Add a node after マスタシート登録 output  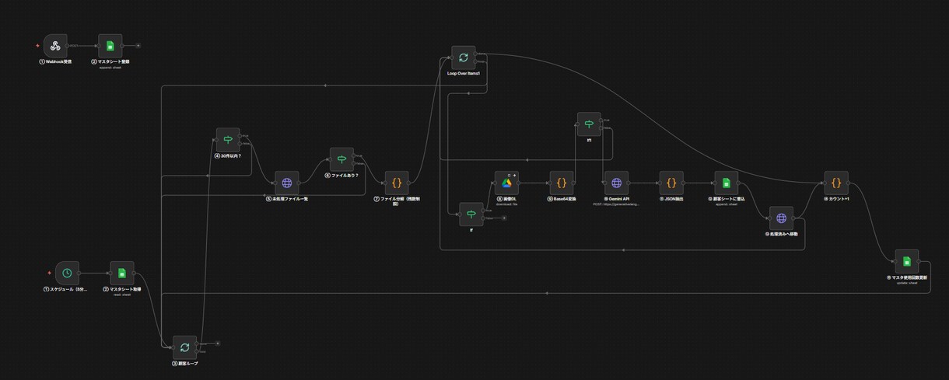click(138, 46)
